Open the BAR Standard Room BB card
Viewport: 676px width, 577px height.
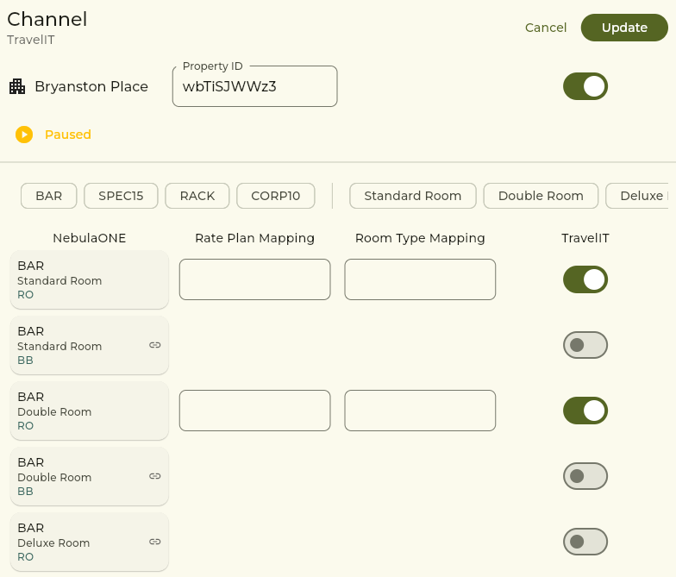pyautogui.click(x=90, y=345)
